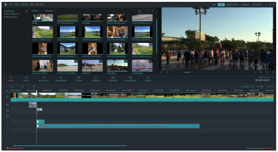Switch to Light Skin theme
This screenshot has height=152, width=278.
point(257,4)
